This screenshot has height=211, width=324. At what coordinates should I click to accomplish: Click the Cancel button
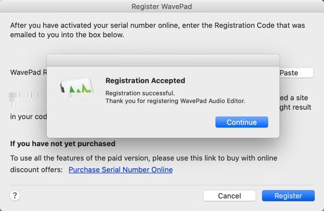pyautogui.click(x=229, y=195)
